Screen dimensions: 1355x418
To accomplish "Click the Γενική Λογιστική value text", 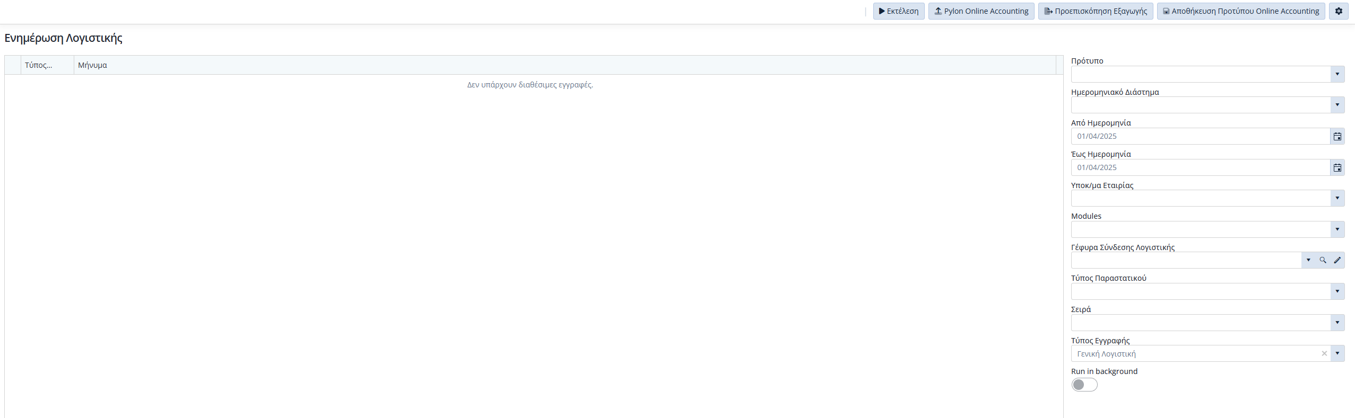I will pos(1106,354).
